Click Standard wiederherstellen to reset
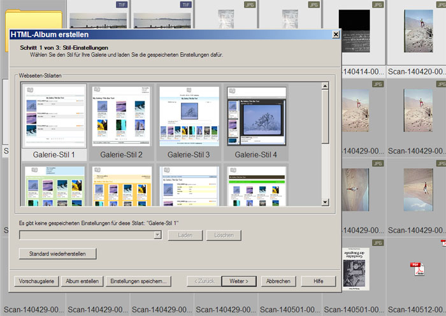 click(57, 254)
